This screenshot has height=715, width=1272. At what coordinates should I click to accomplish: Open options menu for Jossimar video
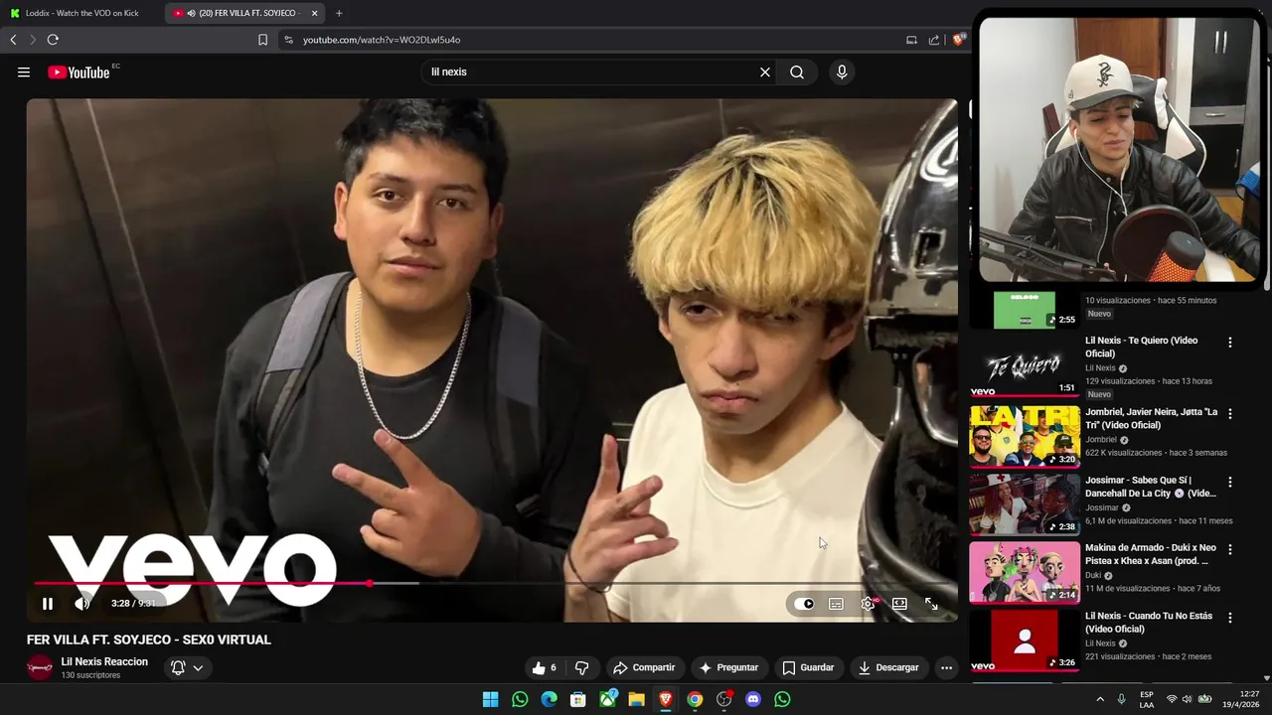click(1230, 483)
